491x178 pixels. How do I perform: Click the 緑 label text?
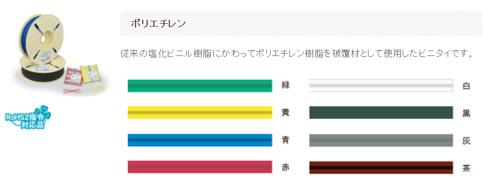[285, 85]
